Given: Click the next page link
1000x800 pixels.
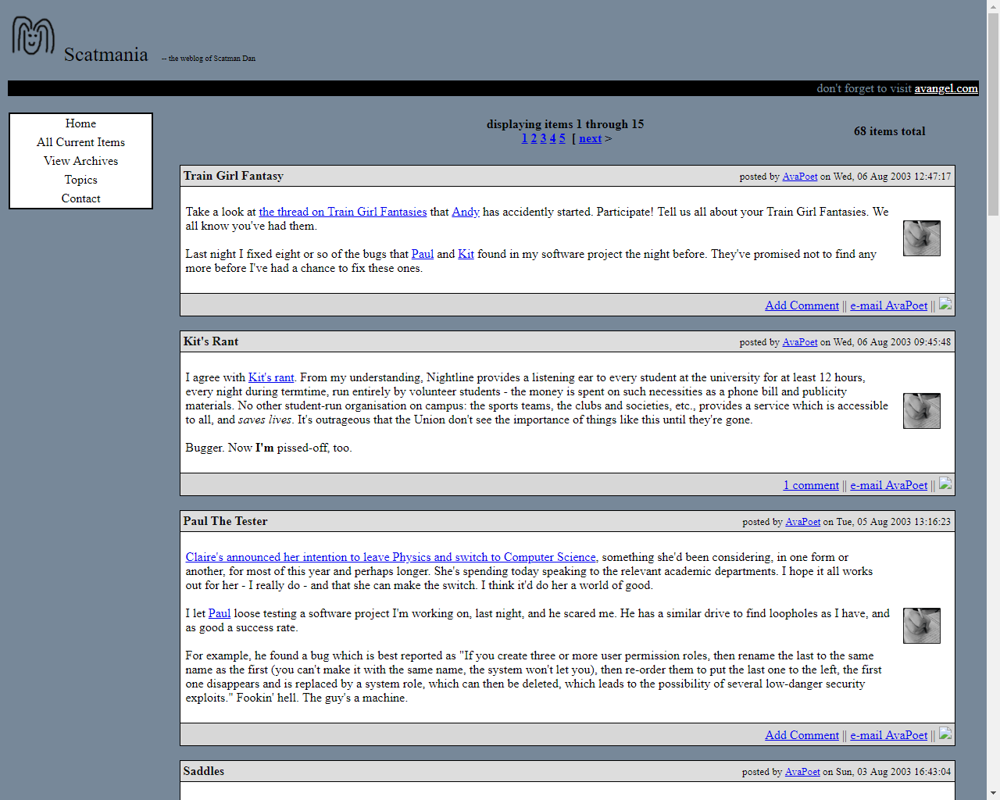Looking at the screenshot, I should coord(590,138).
